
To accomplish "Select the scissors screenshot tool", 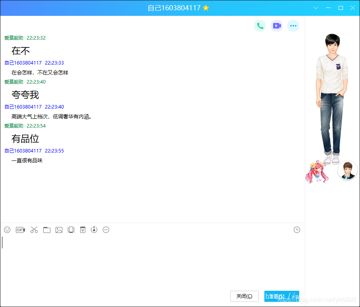I will (34, 230).
